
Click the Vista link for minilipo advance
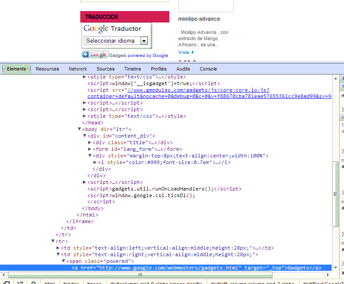183,52
